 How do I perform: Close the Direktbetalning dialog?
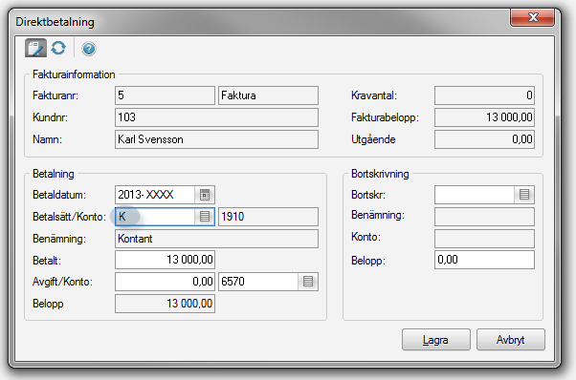coord(532,17)
